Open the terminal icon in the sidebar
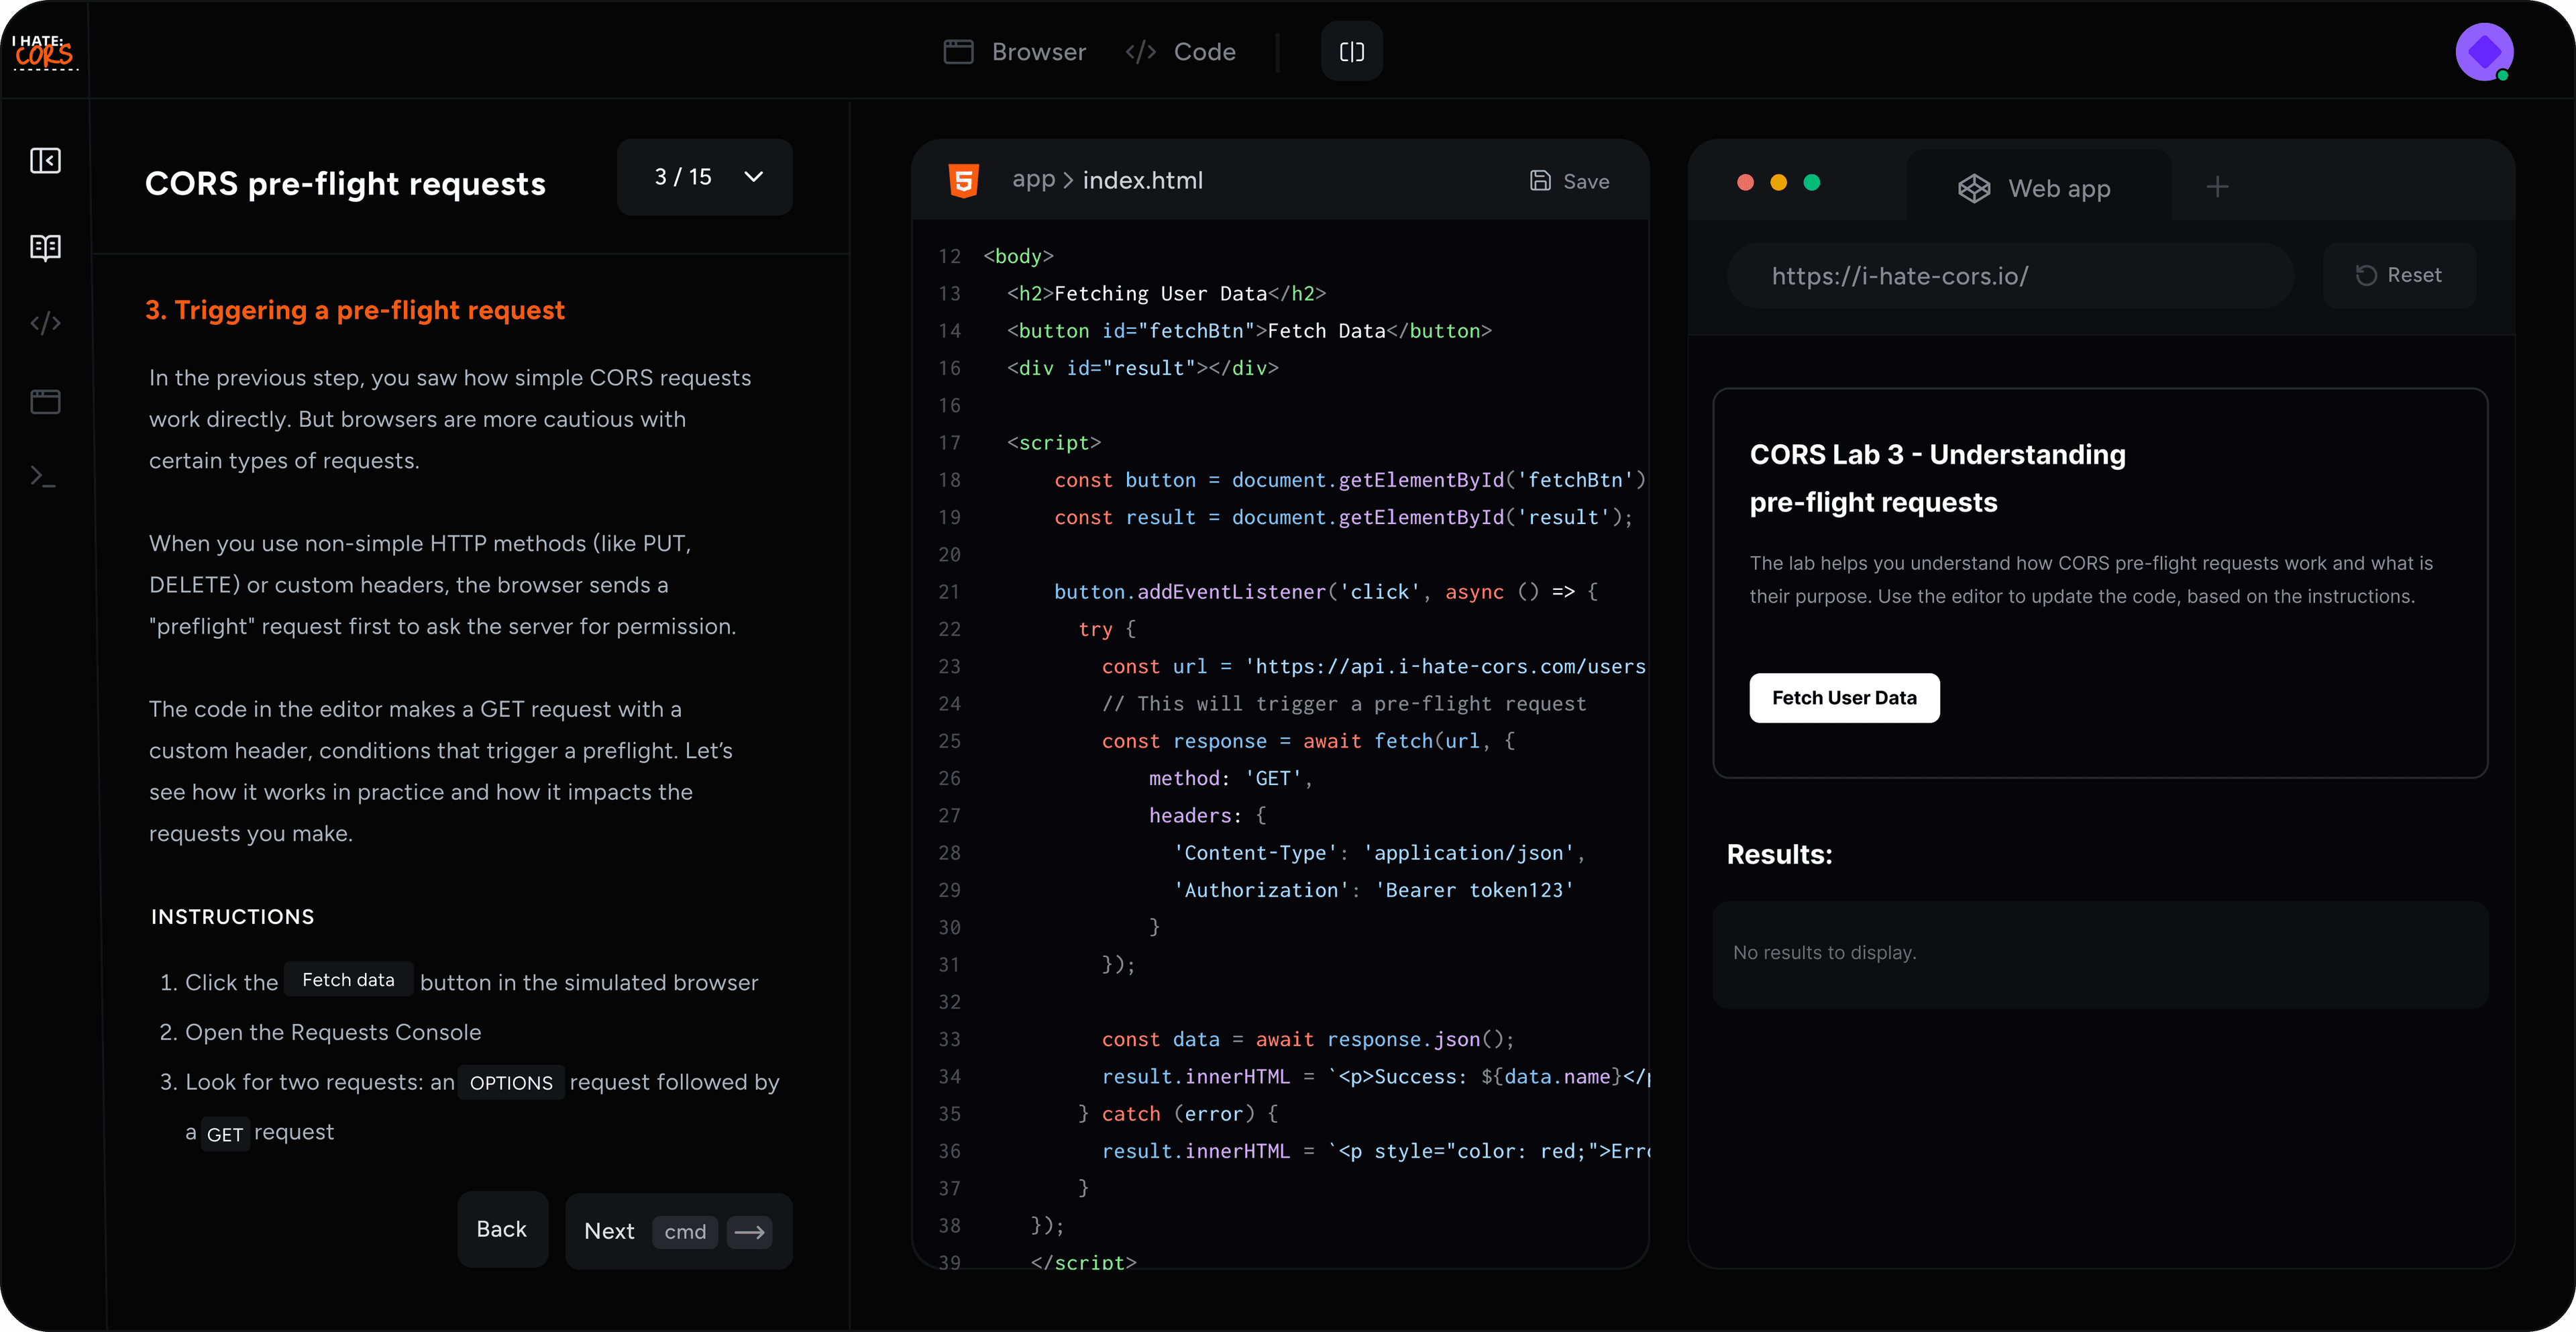The width and height of the screenshot is (2576, 1332). (x=45, y=475)
